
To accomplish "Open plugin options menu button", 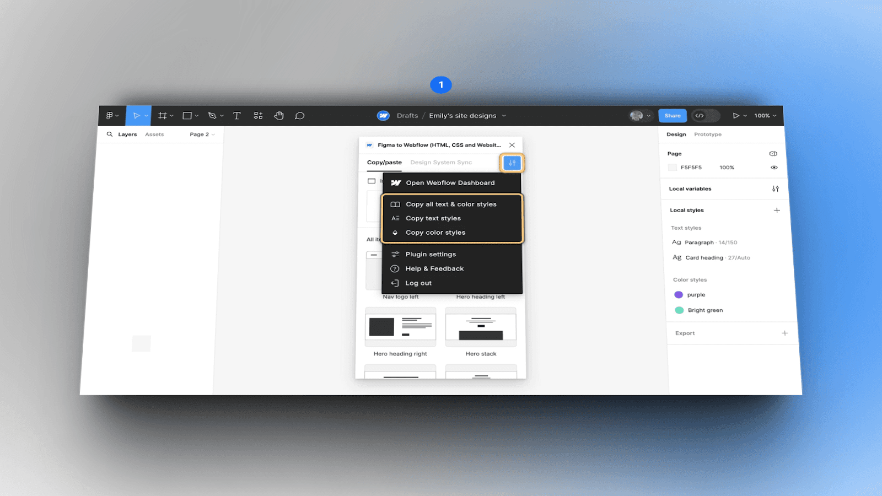I will tap(512, 163).
